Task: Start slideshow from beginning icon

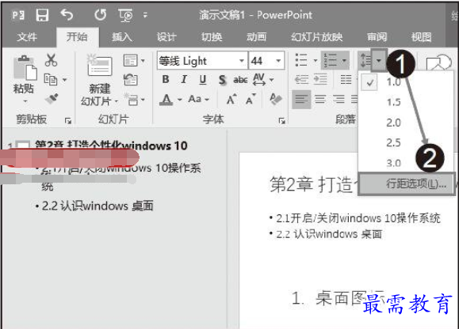Action: point(125,15)
